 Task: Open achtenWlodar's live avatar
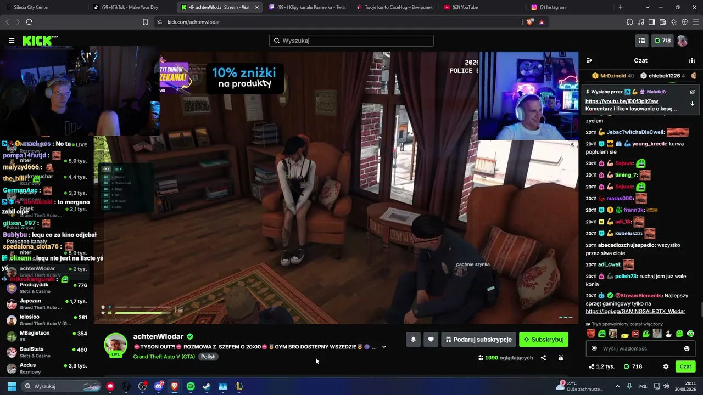click(116, 345)
